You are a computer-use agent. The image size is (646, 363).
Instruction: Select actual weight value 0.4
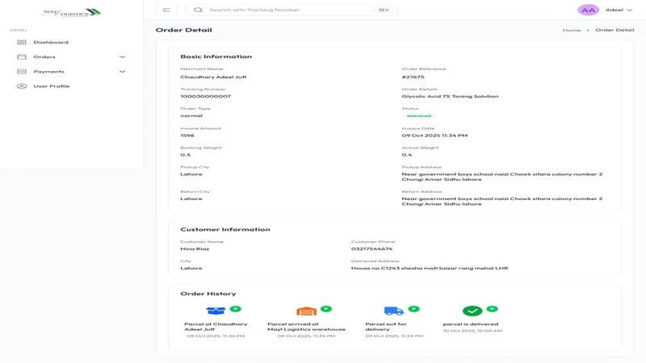407,155
